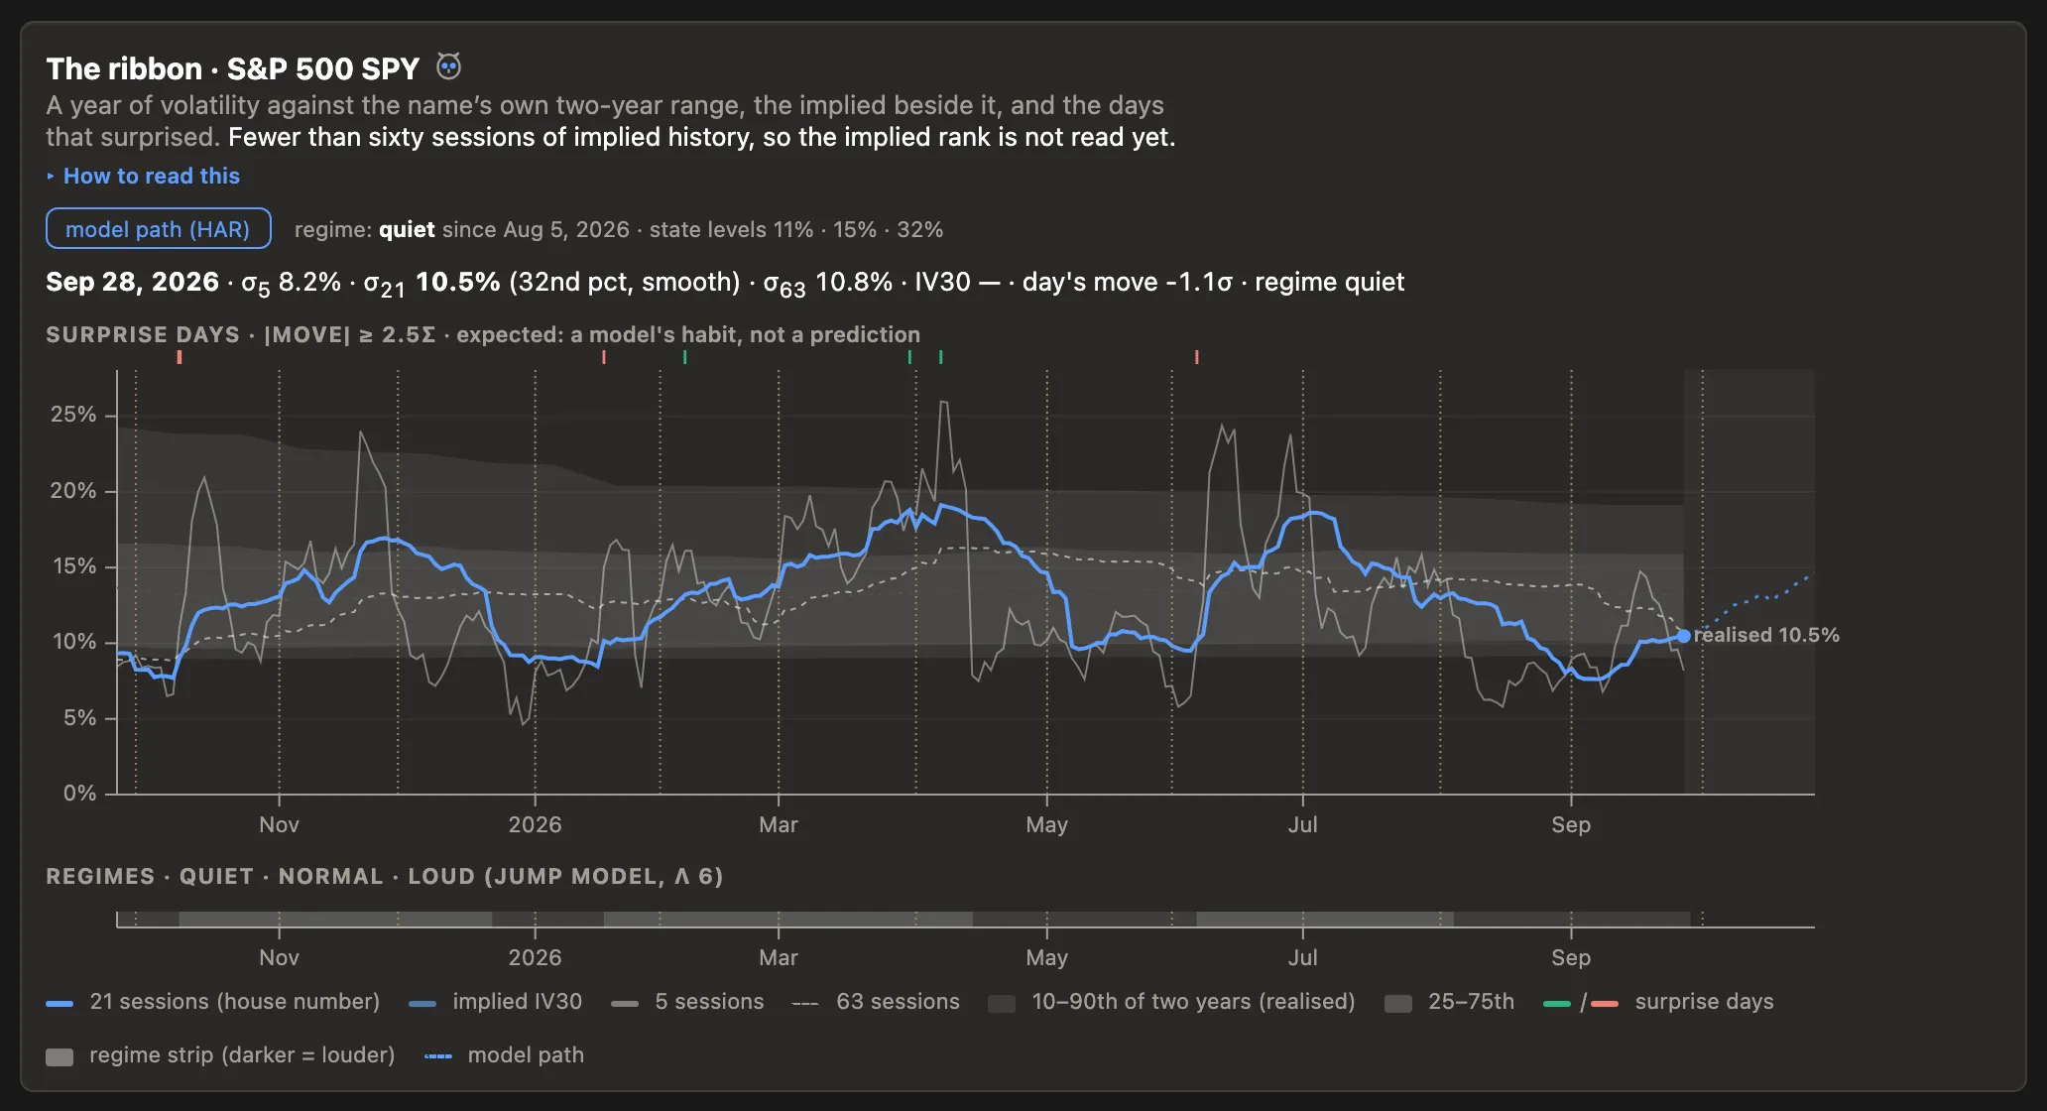Screen dimensions: 2047x1111
Task: Click the "regime strip (darker = louder)" legend entry
Action: click(220, 1055)
